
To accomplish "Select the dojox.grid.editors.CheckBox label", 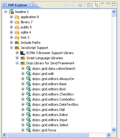I will point(53,94).
